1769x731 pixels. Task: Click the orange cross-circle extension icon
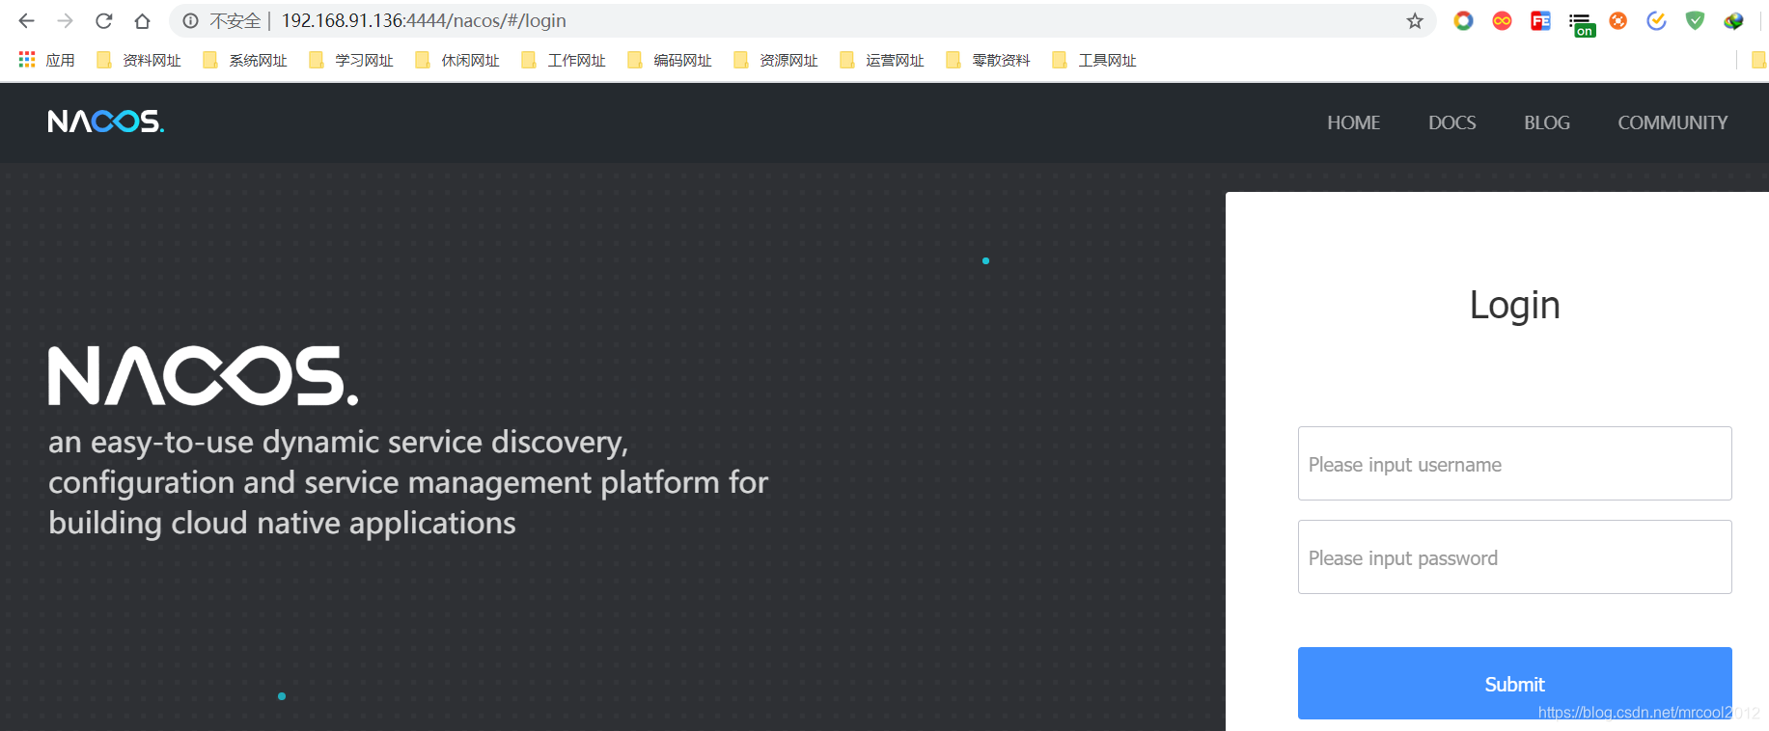point(1617,20)
